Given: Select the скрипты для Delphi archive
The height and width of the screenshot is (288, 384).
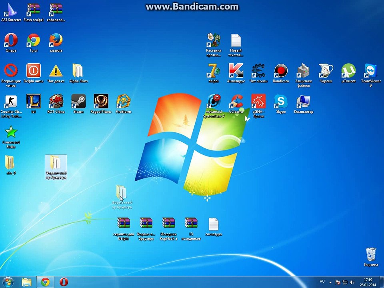Looking at the screenshot, I should pyautogui.click(x=124, y=228).
